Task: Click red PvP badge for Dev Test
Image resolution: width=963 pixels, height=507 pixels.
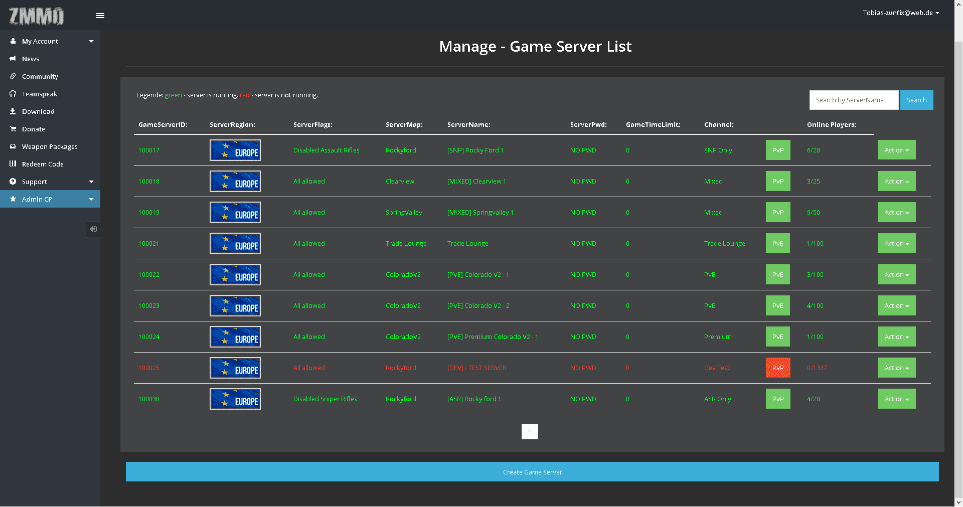Action: (778, 368)
